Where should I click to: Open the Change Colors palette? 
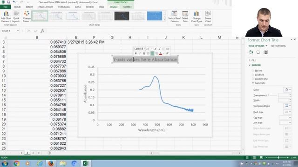pos(27,17)
